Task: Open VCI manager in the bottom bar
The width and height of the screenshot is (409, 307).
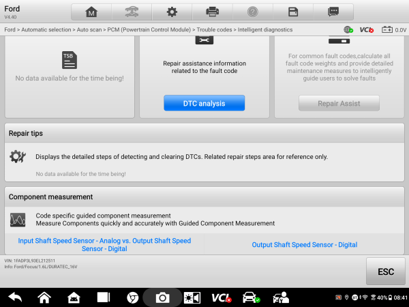Action: point(222,297)
